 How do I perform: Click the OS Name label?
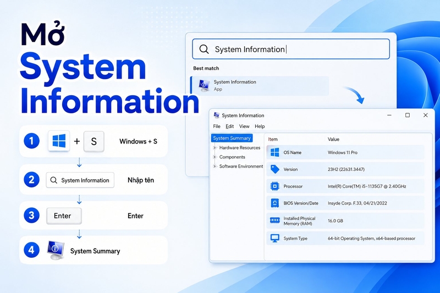pos(293,152)
